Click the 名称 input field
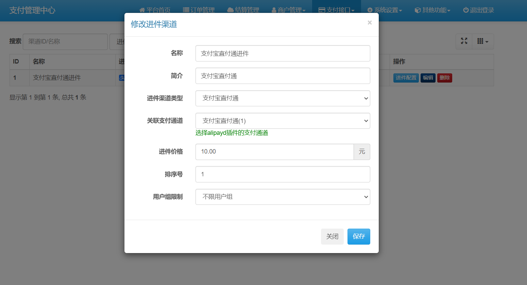Viewport: 527px width, 285px height. [x=283, y=53]
